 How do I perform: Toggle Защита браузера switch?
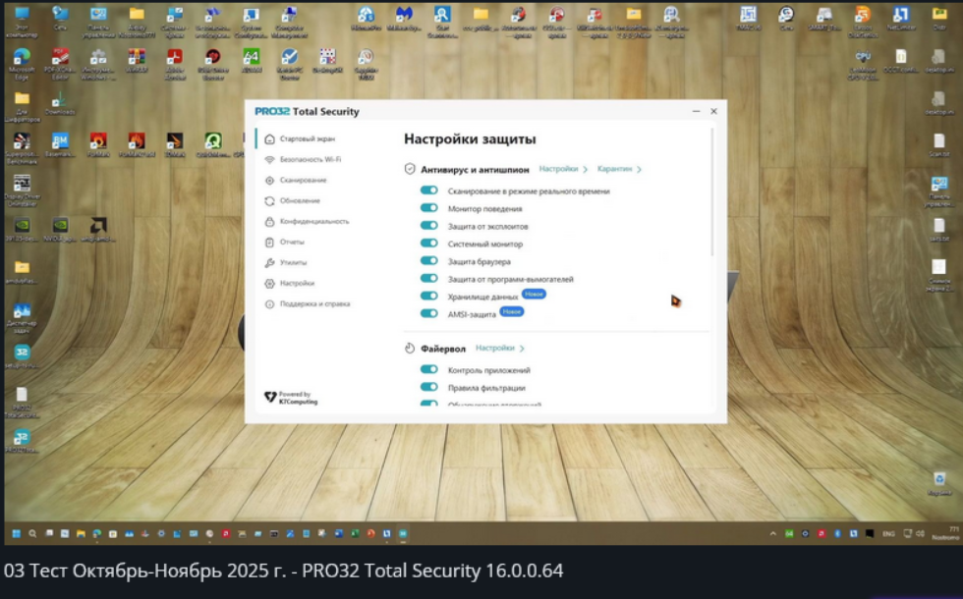pos(428,261)
